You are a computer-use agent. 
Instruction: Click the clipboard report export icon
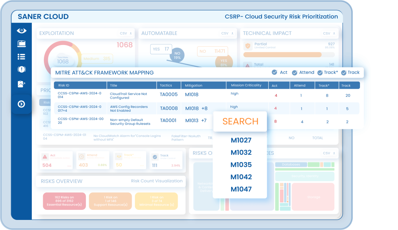click(22, 84)
